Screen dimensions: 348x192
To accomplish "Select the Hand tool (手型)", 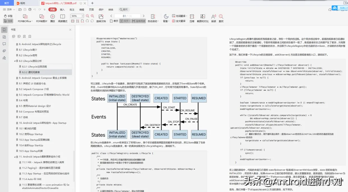I will (8, 16).
